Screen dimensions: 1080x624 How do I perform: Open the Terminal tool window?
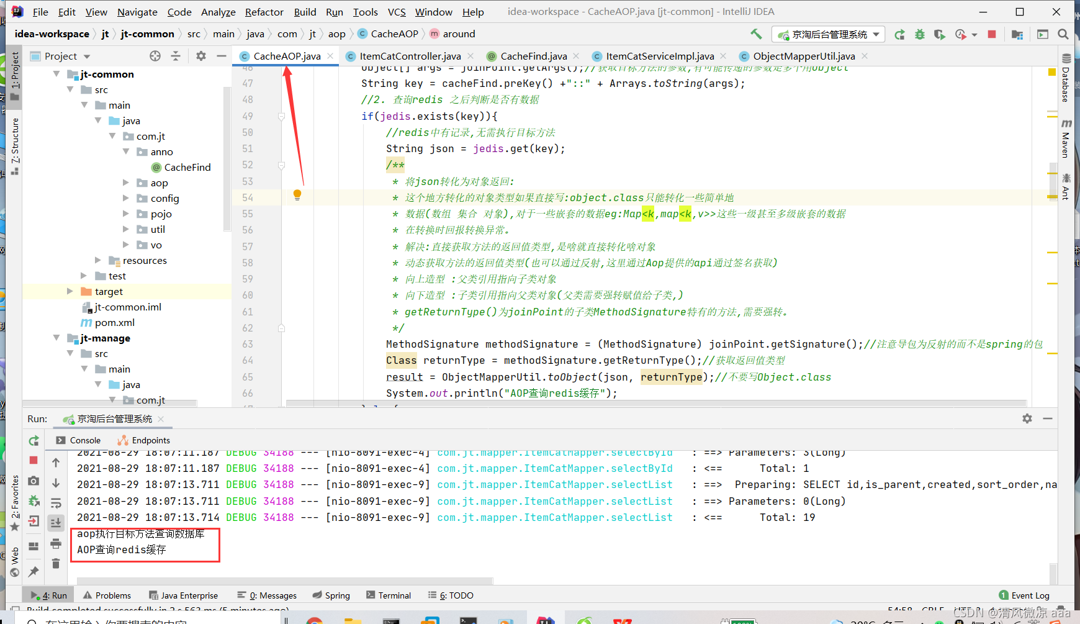pos(389,595)
